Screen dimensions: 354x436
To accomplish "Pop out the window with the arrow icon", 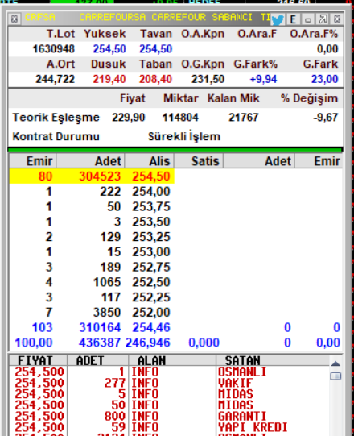I will 323,19.
